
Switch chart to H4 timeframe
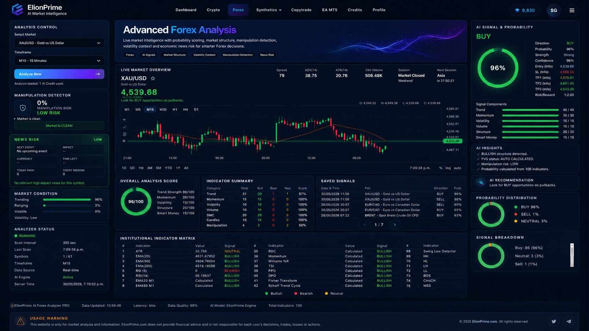coord(186,109)
